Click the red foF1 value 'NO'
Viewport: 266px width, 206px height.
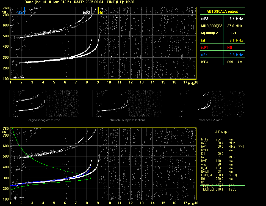click(x=230, y=48)
